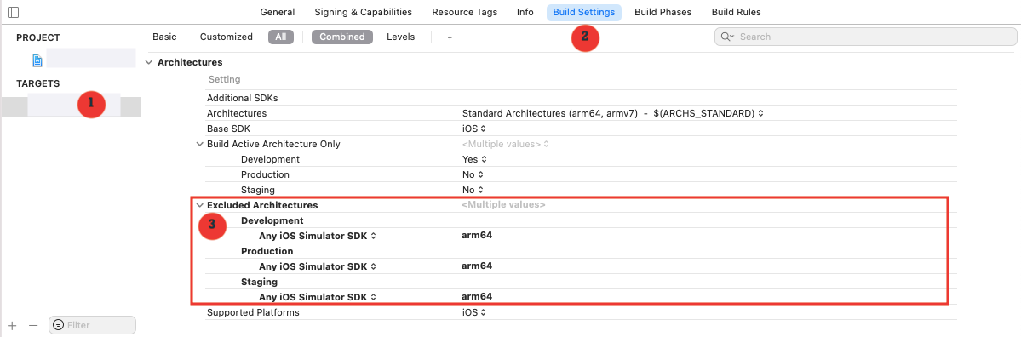Click the minus icon to remove target

point(33,324)
